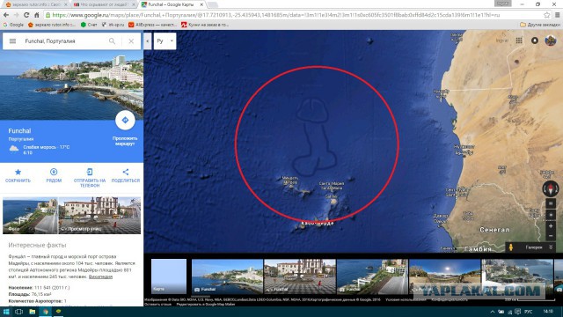Show hidden system tray icons
This screenshot has width=563, height=317.
click(493, 312)
